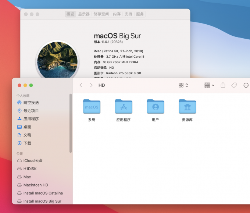
Task: Open the Finder more-actions ellipsis menu
Action: tap(246, 85)
